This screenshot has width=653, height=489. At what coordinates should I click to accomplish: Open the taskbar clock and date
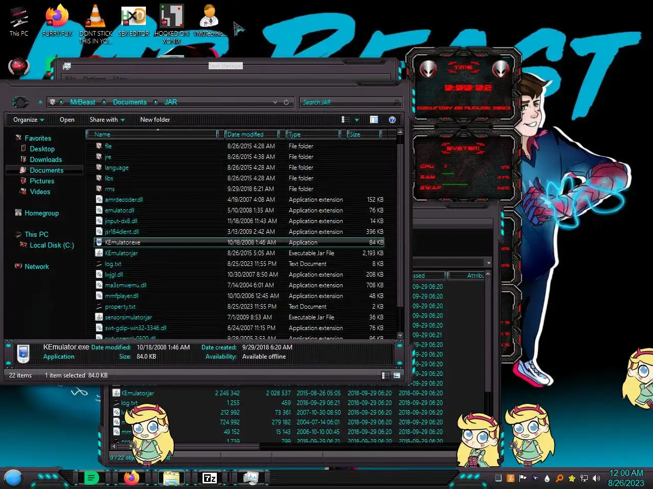tap(626, 478)
